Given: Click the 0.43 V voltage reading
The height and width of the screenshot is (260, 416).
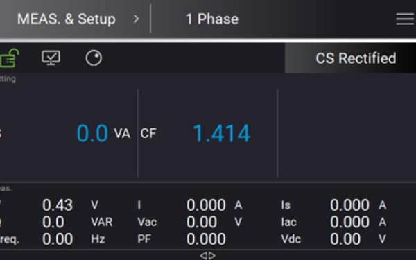Looking at the screenshot, I should click(70, 205).
